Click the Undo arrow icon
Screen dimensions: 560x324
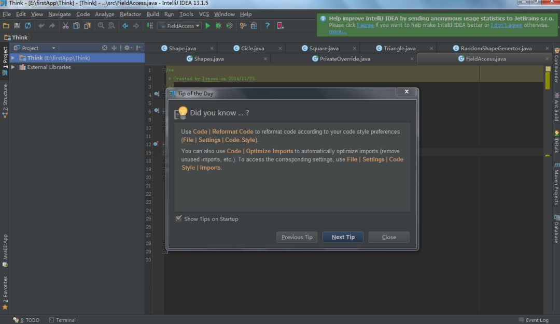pyautogui.click(x=41, y=26)
